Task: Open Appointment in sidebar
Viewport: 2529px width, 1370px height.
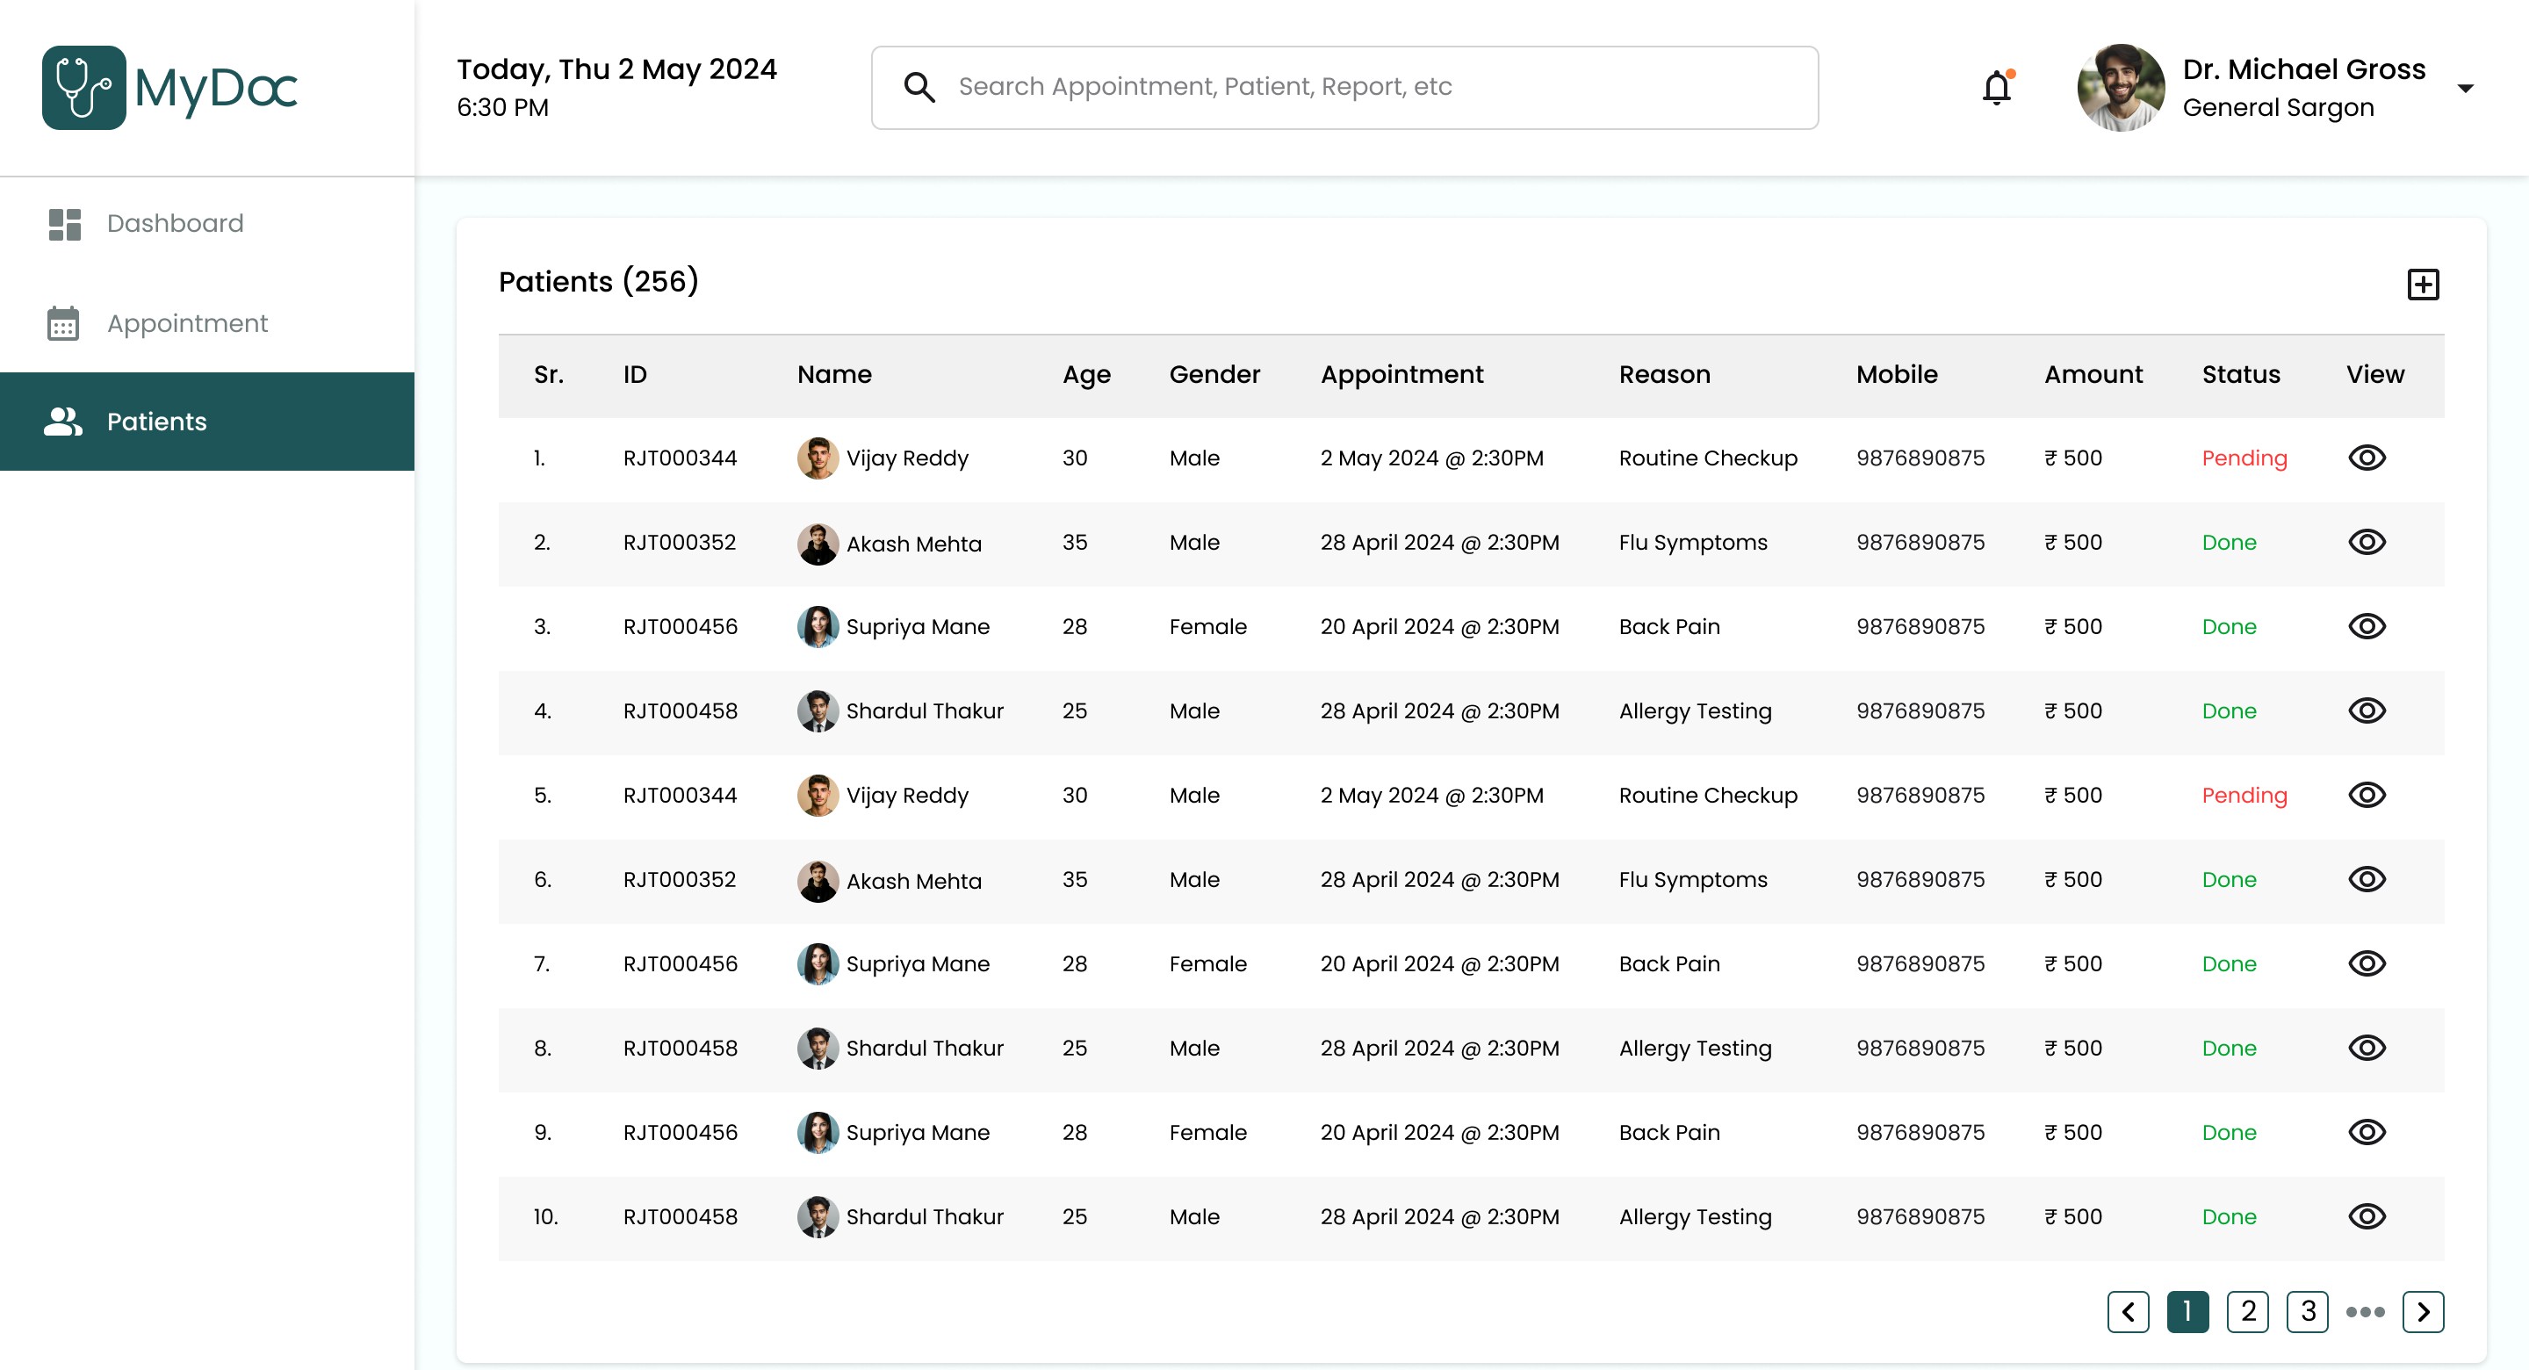Action: pyautogui.click(x=186, y=323)
